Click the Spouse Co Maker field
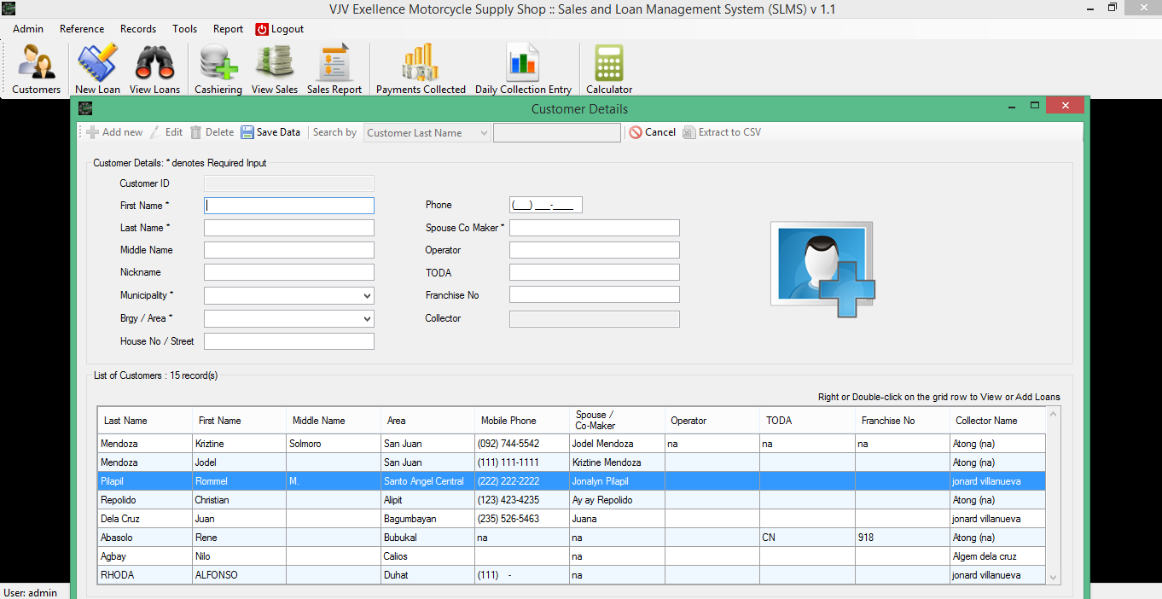The width and height of the screenshot is (1162, 599). [595, 228]
